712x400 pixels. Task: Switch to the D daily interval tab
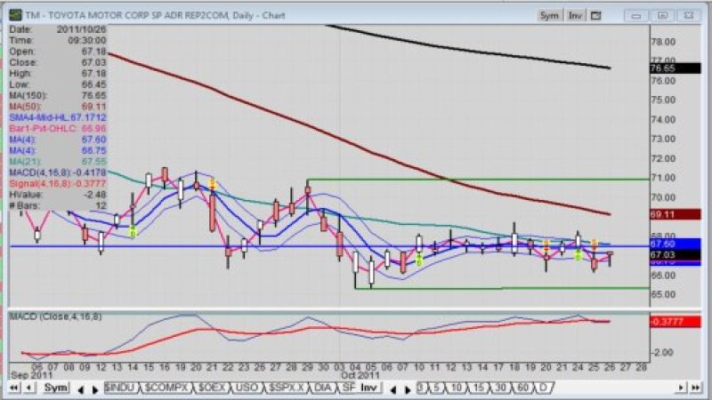click(543, 388)
